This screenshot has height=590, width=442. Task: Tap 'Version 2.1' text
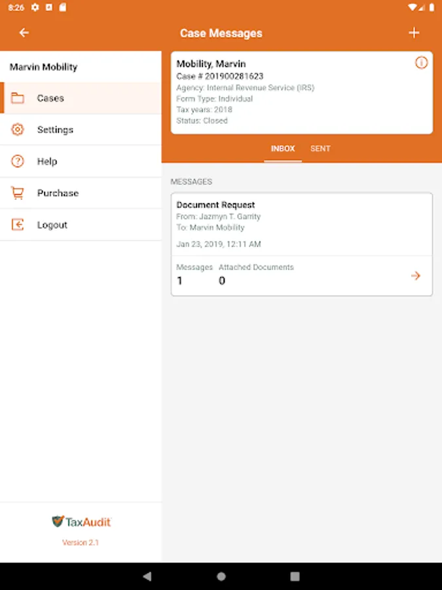pos(81,542)
